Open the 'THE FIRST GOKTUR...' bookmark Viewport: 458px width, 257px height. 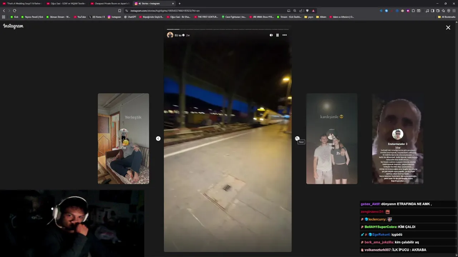coord(206,17)
